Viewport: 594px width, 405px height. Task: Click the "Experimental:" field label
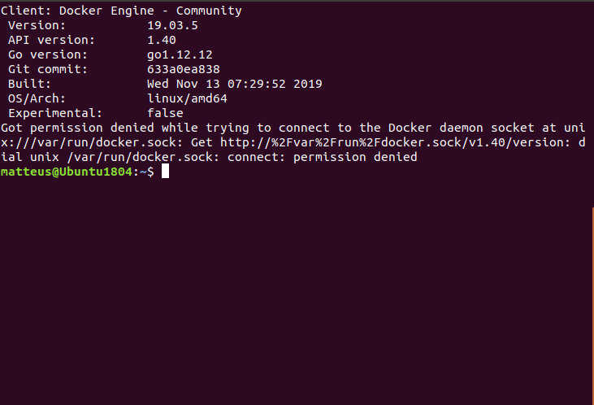pos(55,113)
